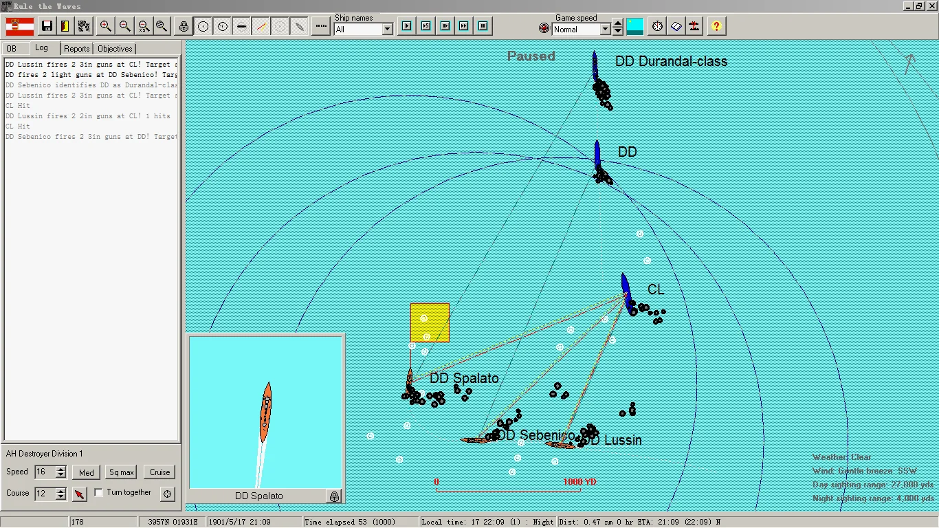The height and width of the screenshot is (528, 939).
Task: Save the game with the floppy disk icon
Action: click(x=47, y=27)
